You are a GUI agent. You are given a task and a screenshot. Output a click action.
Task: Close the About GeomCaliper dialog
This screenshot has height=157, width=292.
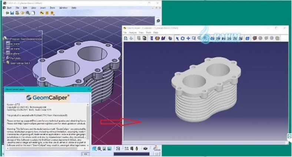coord(89,89)
